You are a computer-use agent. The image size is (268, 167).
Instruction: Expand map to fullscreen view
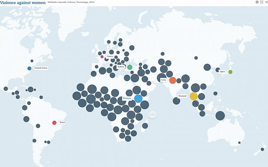[261, 2]
